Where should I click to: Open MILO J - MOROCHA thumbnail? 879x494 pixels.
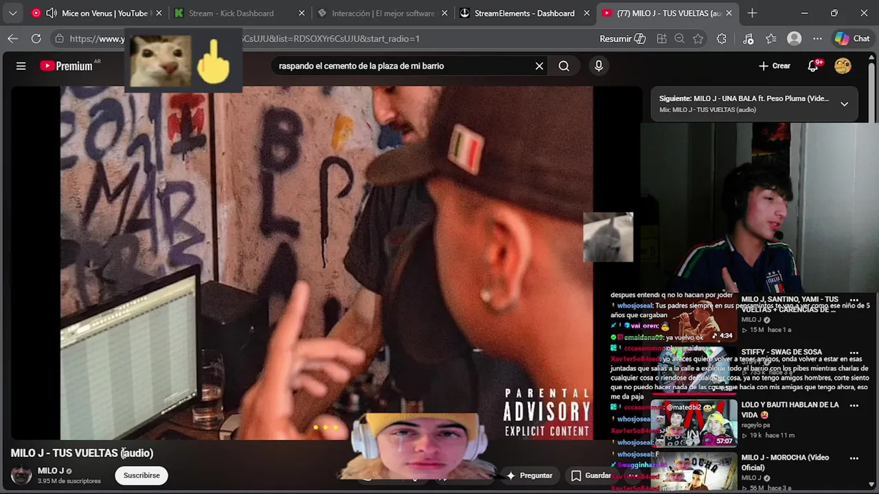tap(694, 471)
